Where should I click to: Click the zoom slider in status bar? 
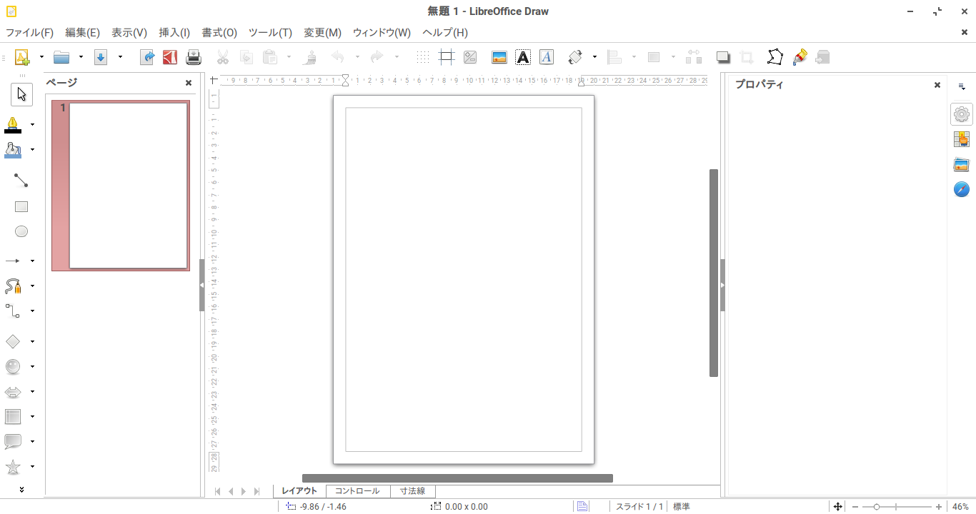pyautogui.click(x=896, y=507)
